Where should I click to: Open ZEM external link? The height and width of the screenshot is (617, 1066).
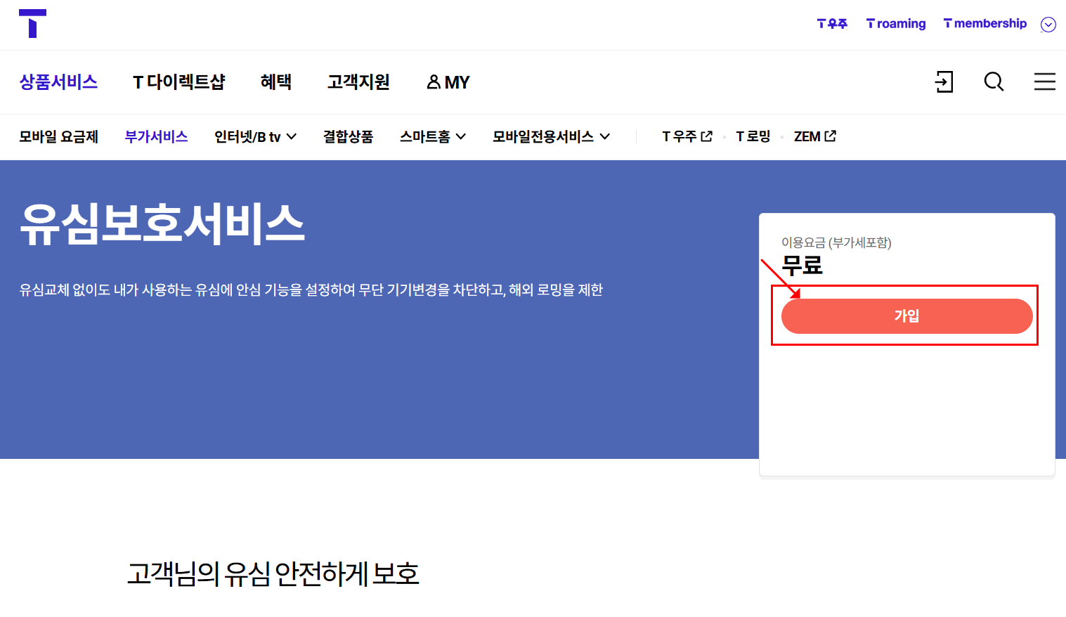click(815, 136)
